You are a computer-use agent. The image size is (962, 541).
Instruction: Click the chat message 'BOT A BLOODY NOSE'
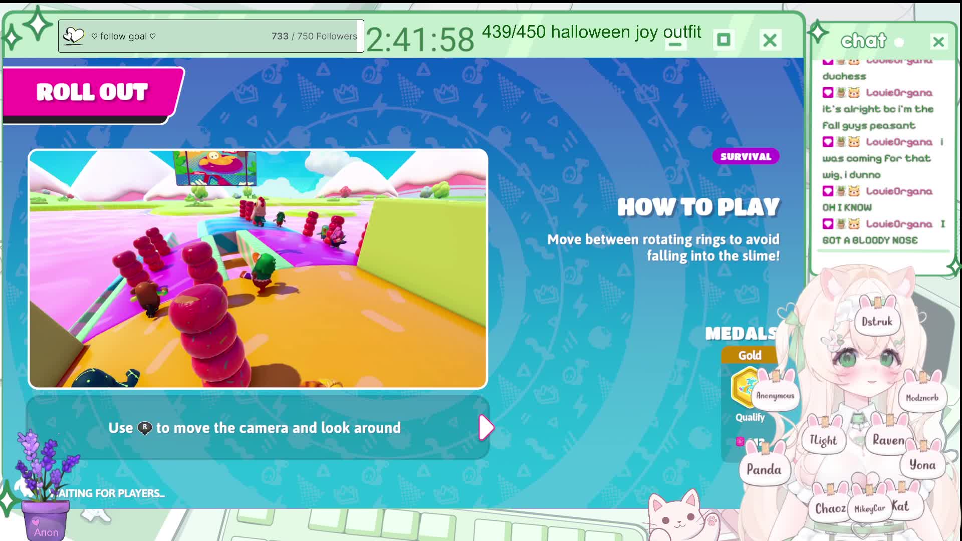[870, 240]
